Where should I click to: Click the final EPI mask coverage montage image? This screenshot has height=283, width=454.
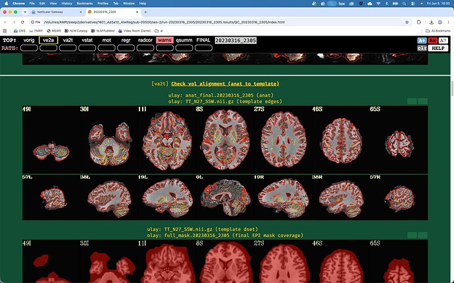[x=225, y=261]
